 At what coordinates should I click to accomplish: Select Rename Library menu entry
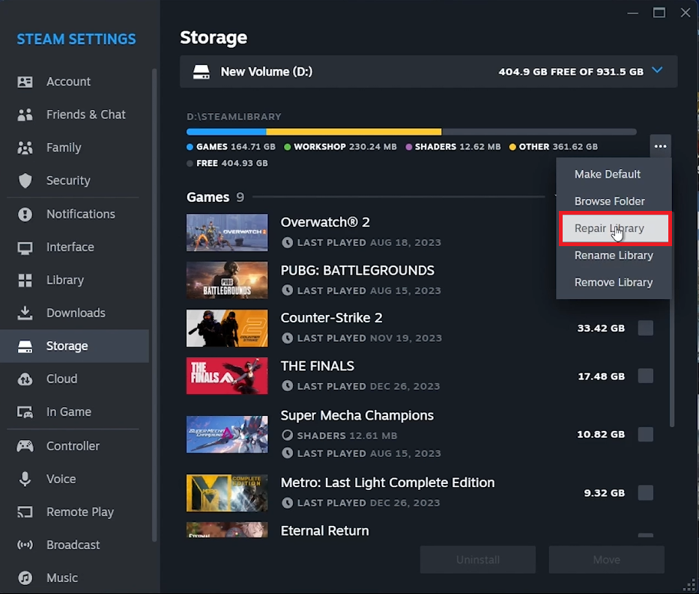coord(614,256)
